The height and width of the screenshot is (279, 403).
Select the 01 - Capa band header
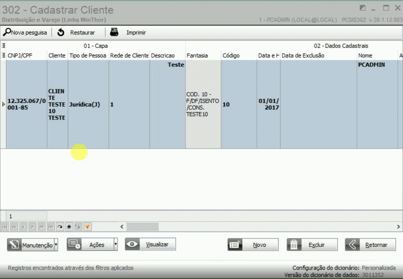point(96,46)
